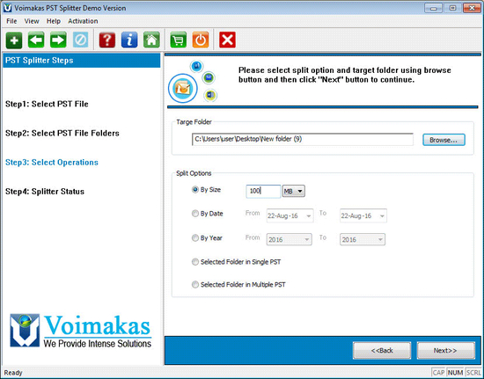The image size is (484, 379).
Task: Click the green Home icon
Action: point(151,40)
